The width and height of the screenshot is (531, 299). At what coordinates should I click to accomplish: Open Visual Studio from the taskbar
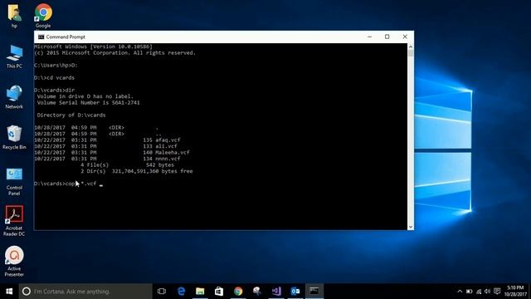[276, 292]
